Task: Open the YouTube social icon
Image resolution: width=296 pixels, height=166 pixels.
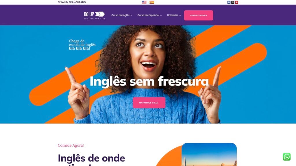Action: point(236,2)
